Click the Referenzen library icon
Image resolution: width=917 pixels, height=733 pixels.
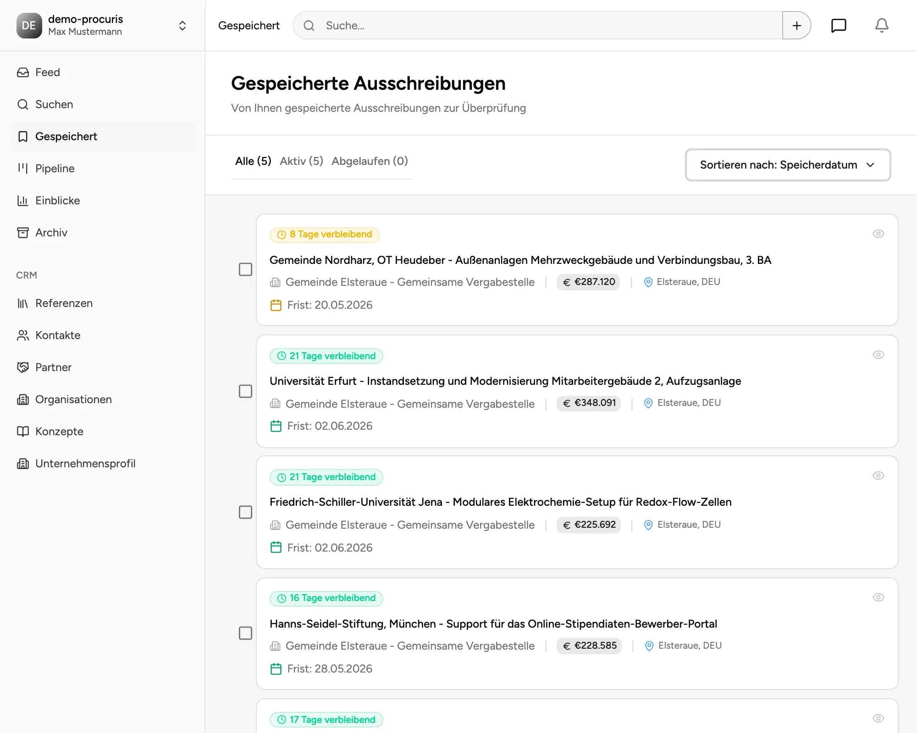click(23, 303)
